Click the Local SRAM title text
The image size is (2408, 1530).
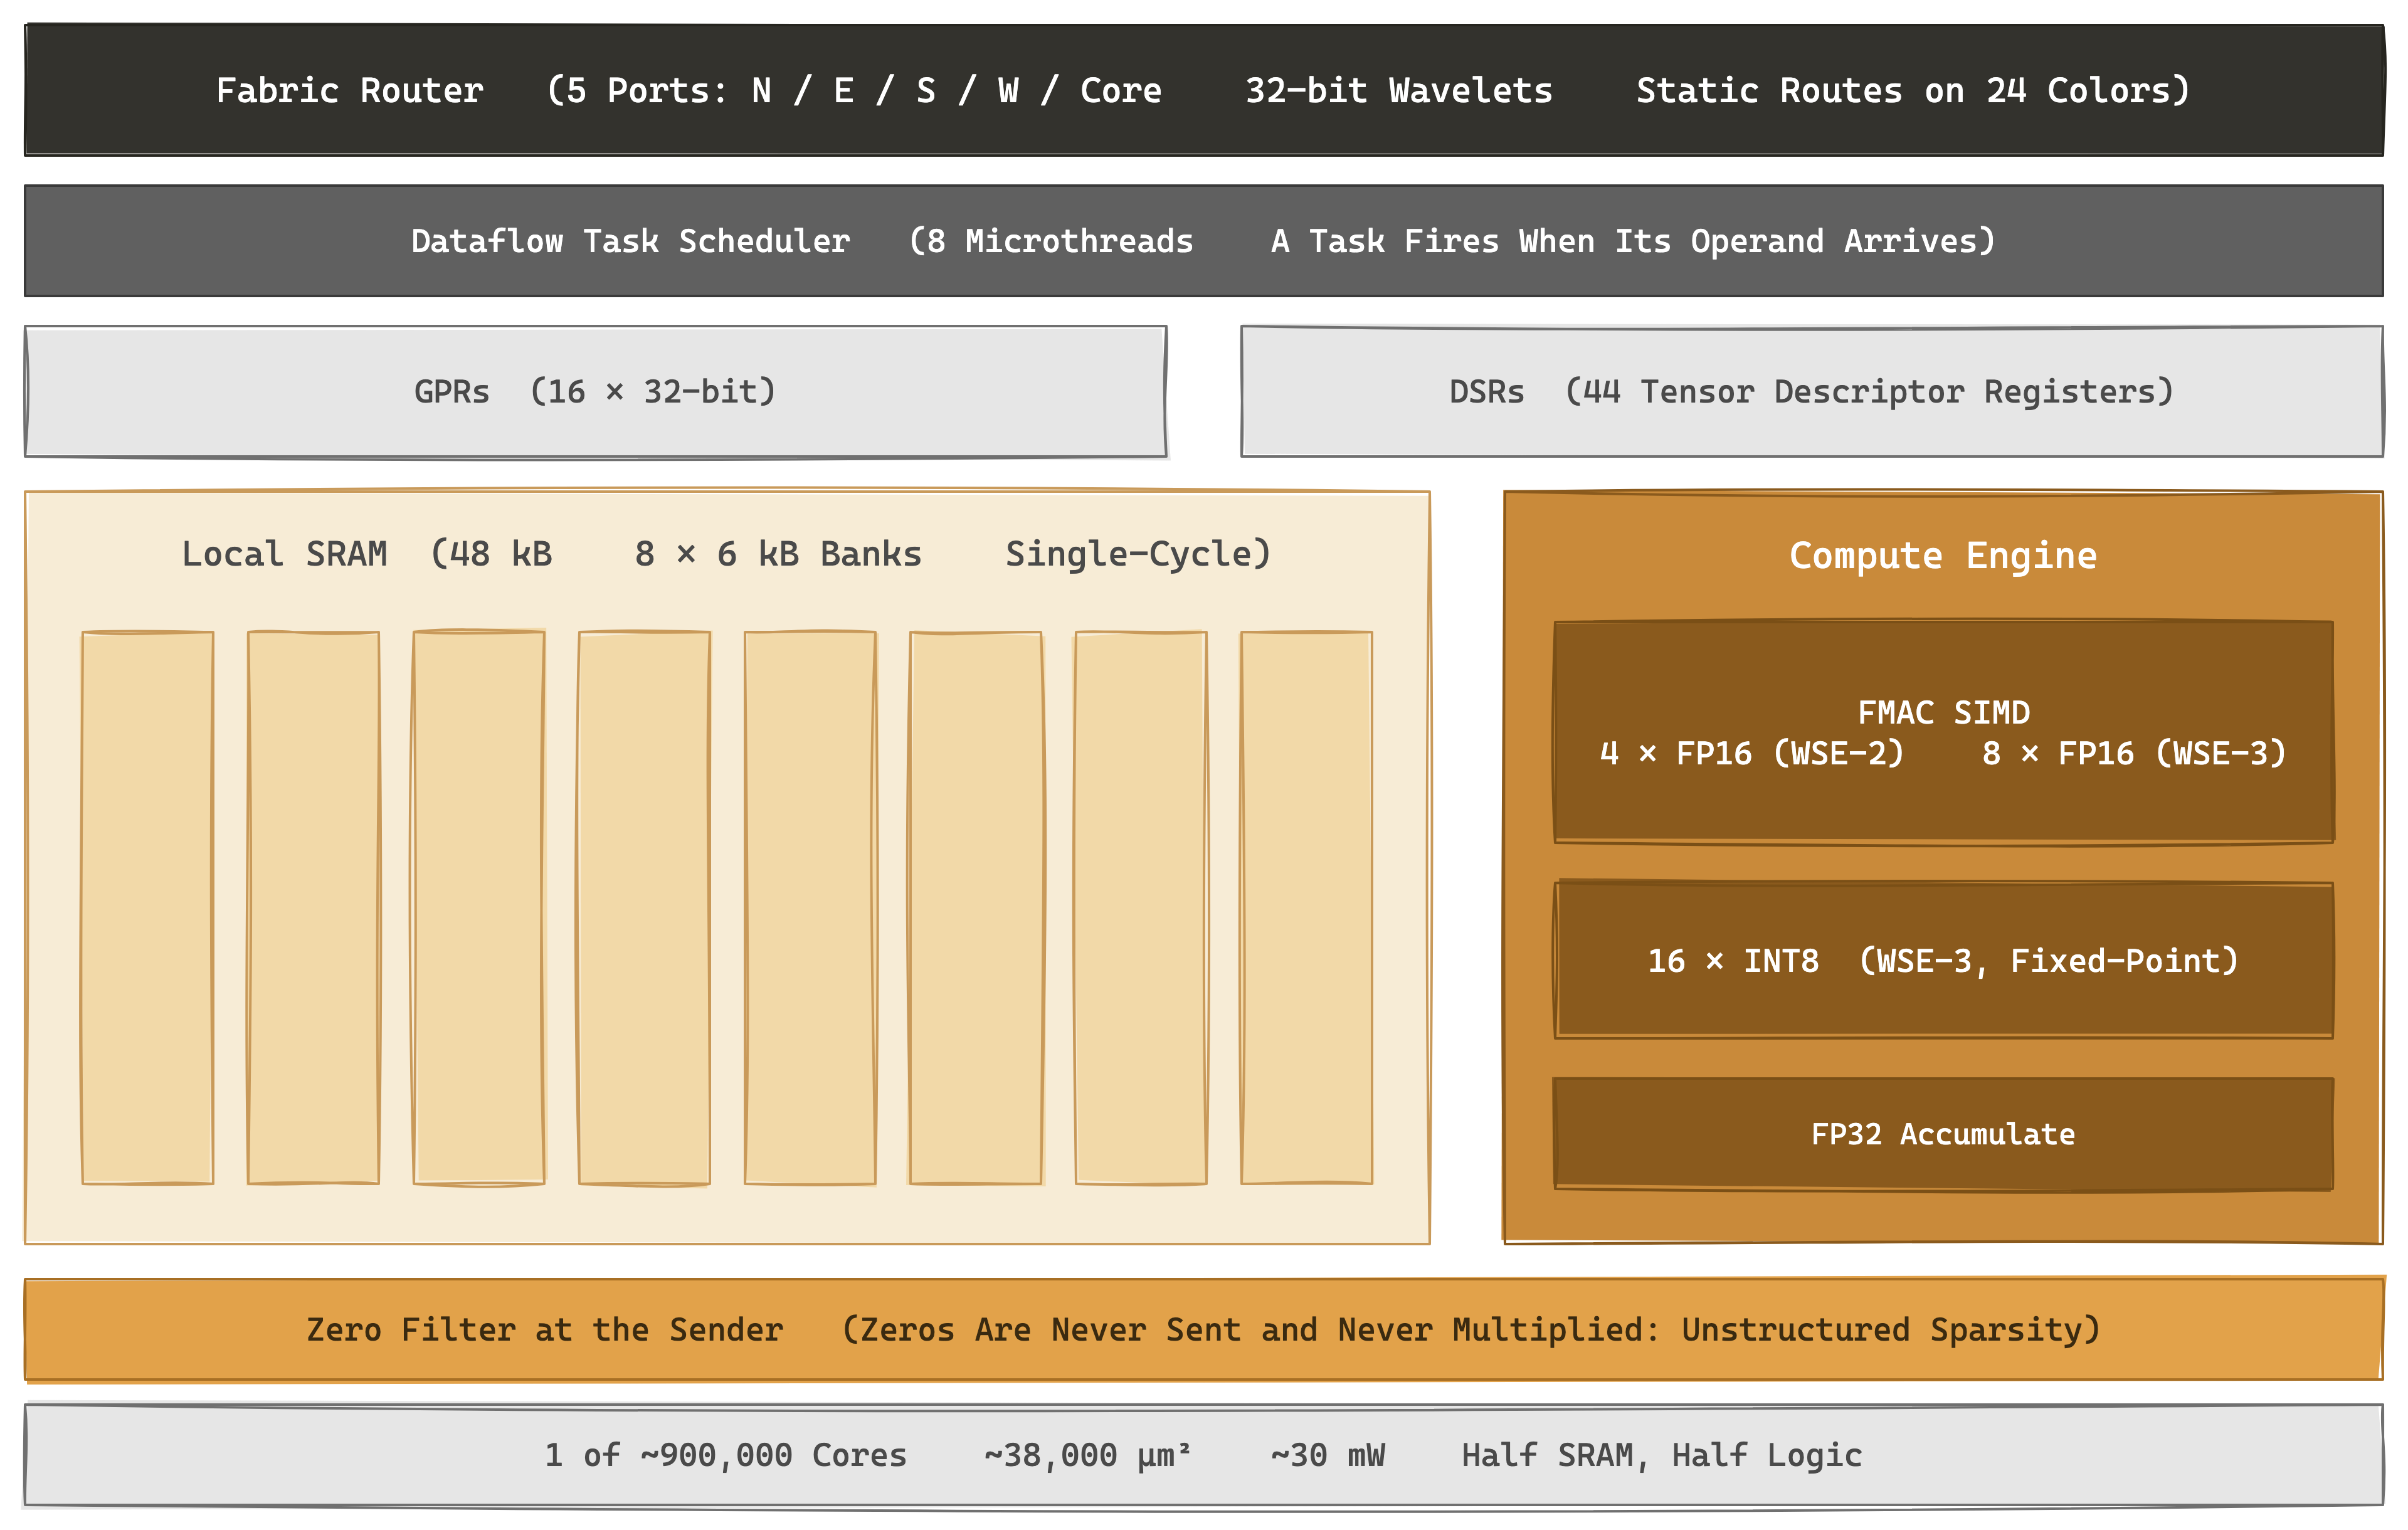pyautogui.click(x=727, y=554)
